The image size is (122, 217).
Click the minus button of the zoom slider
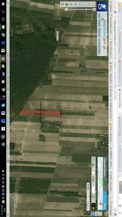click(66, 9)
